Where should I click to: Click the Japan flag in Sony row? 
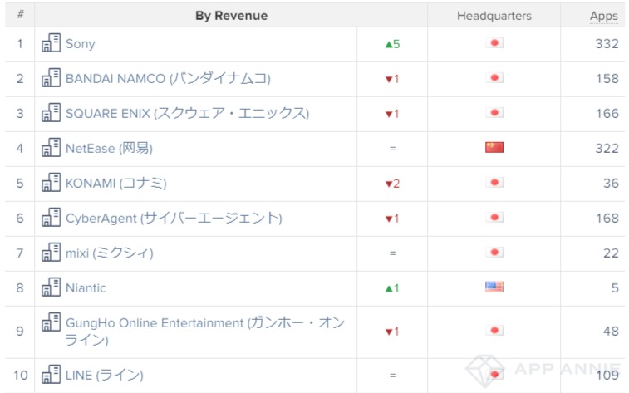[x=494, y=43]
